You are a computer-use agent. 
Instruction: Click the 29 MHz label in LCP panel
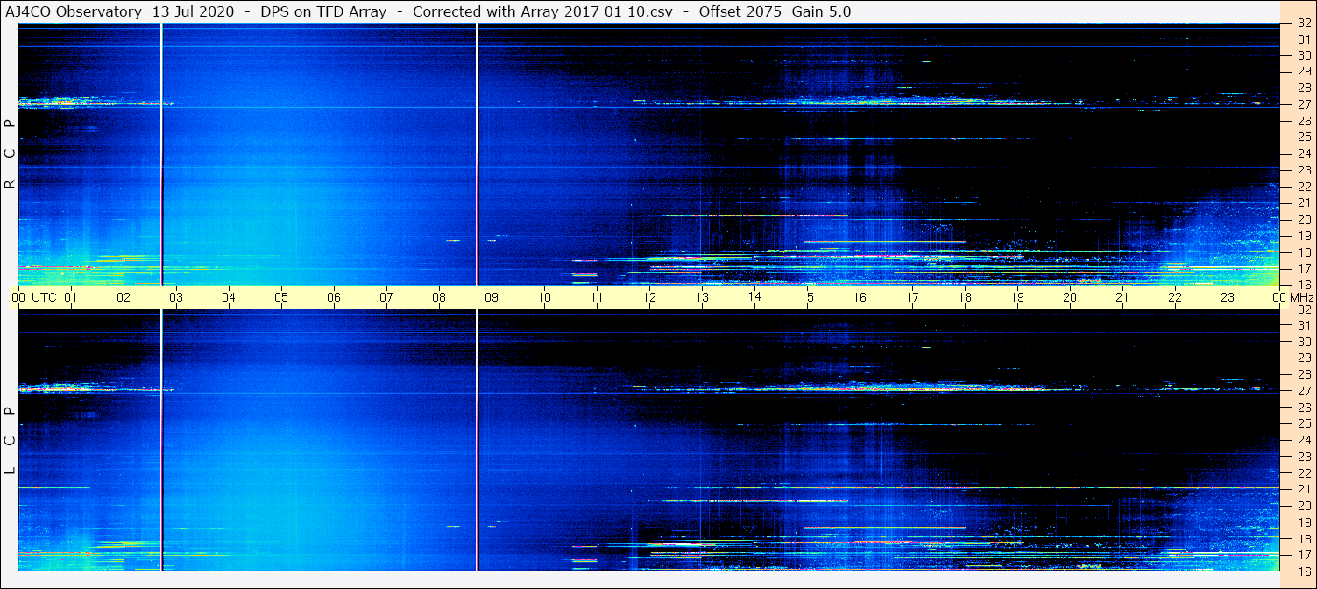[1303, 358]
